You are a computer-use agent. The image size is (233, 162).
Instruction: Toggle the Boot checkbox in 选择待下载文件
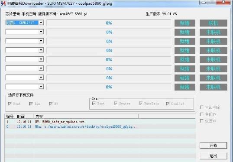[10, 104]
